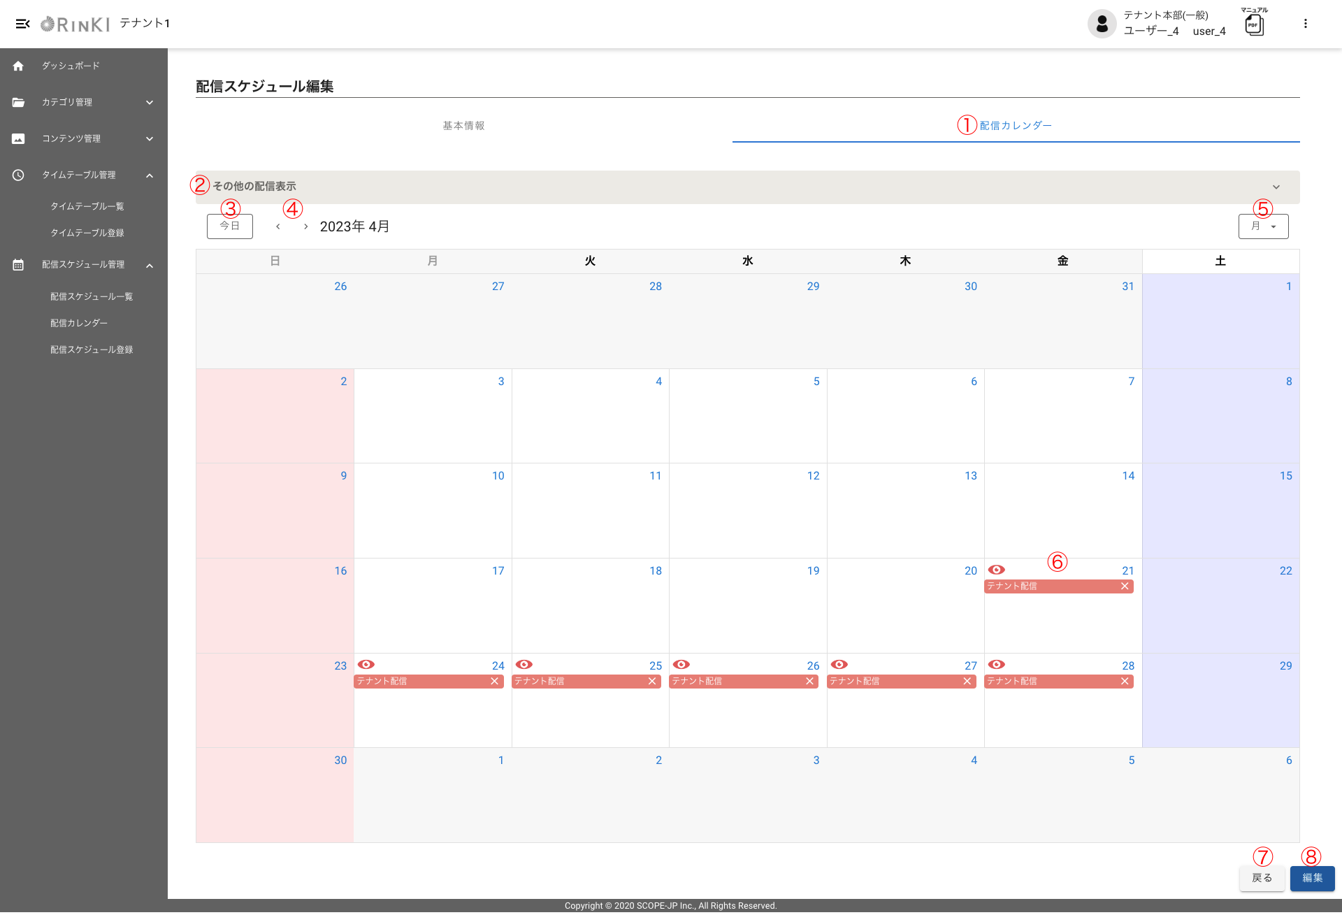Collapse the sidebar with hamburger menu icon
This screenshot has height=915, width=1342.
[x=22, y=24]
